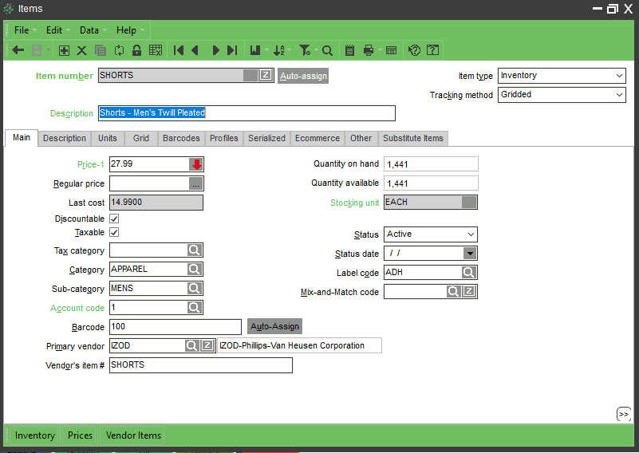Open the Data menu
Image resolution: width=639 pixels, height=453 pixels.
(89, 30)
